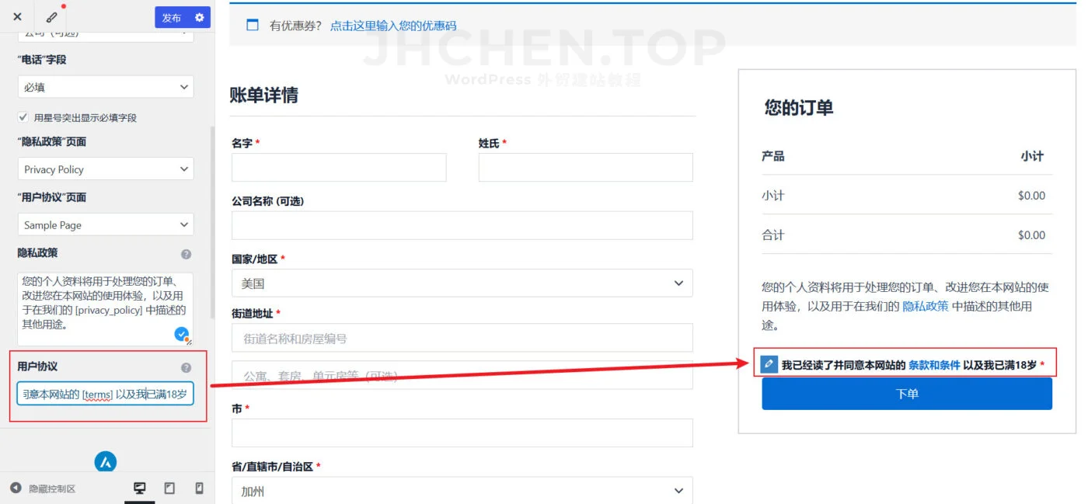This screenshot has width=1088, height=504.
Task: Focus the 姓氏 input field
Action: [x=586, y=167]
